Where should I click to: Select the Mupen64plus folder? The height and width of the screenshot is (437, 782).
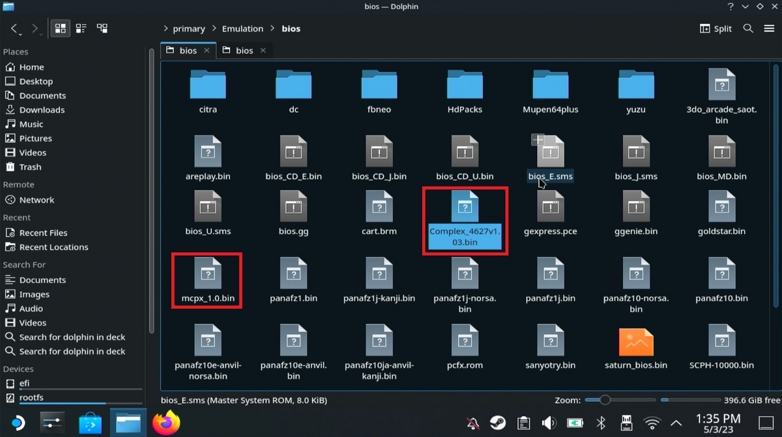[x=551, y=91]
